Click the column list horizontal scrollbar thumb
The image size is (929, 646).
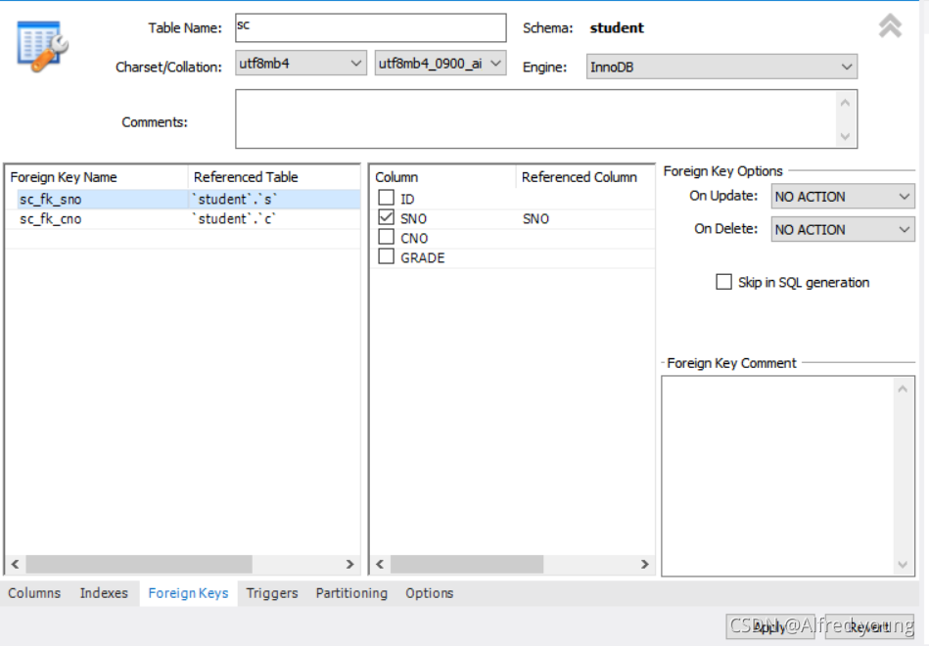pyautogui.click(x=467, y=564)
